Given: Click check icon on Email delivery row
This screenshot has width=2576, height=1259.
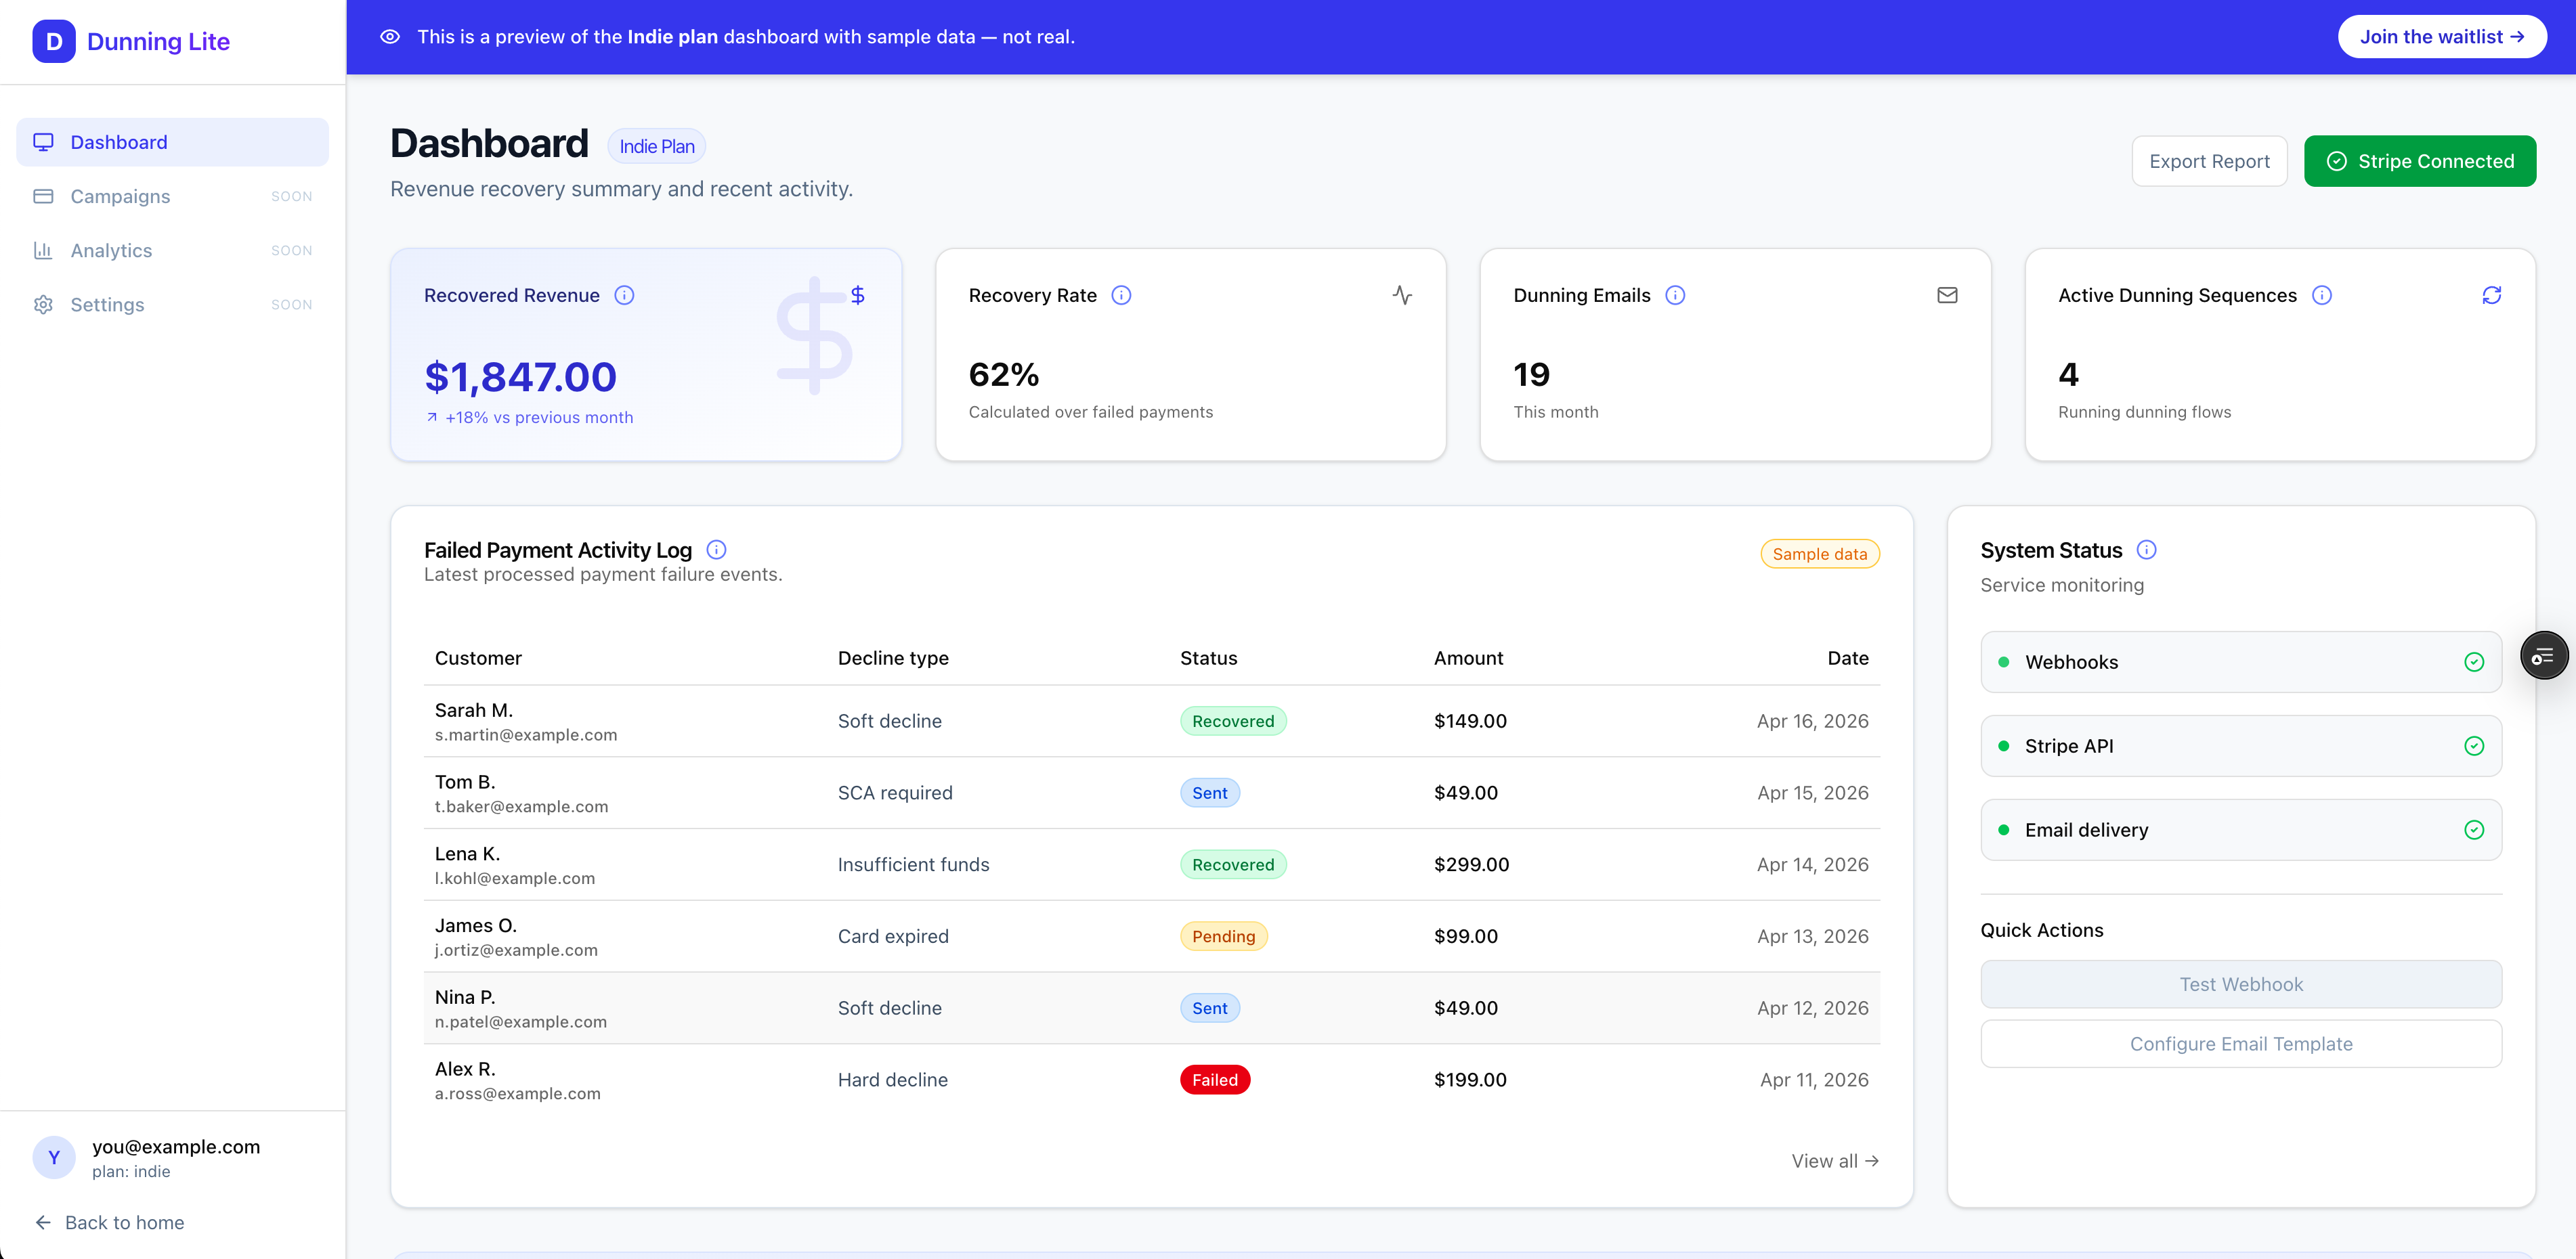Looking at the screenshot, I should [2474, 829].
